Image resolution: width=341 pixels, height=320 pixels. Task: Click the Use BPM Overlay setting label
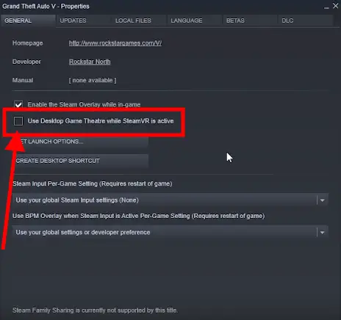[139, 216]
